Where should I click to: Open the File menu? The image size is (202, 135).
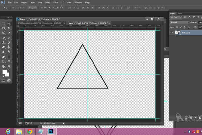(10, 3)
